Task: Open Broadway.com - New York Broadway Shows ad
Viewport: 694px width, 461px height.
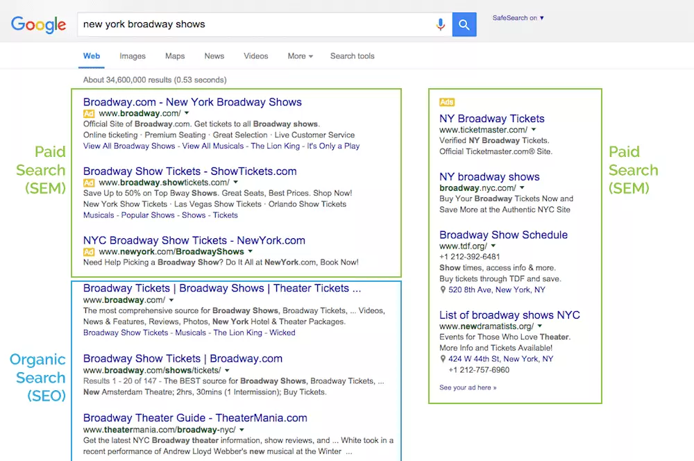Action: [192, 102]
